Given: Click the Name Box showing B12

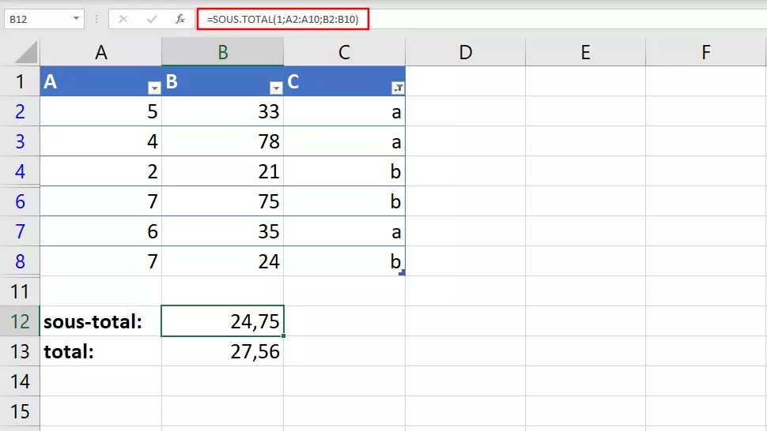Looking at the screenshot, I should click(44, 19).
